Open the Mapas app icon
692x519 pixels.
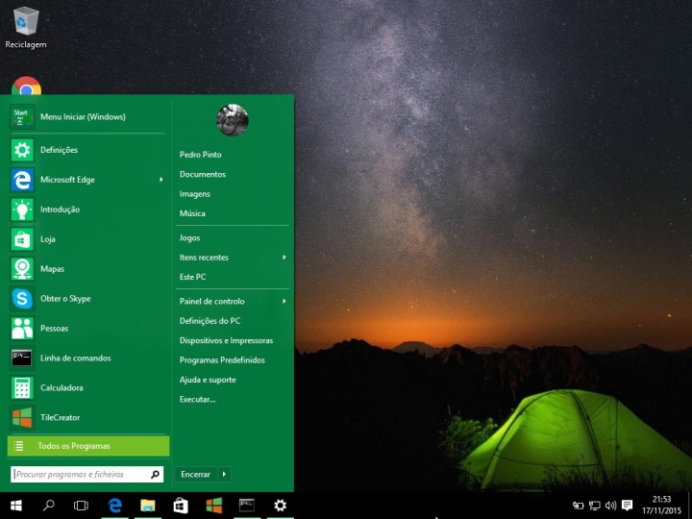[x=23, y=269]
